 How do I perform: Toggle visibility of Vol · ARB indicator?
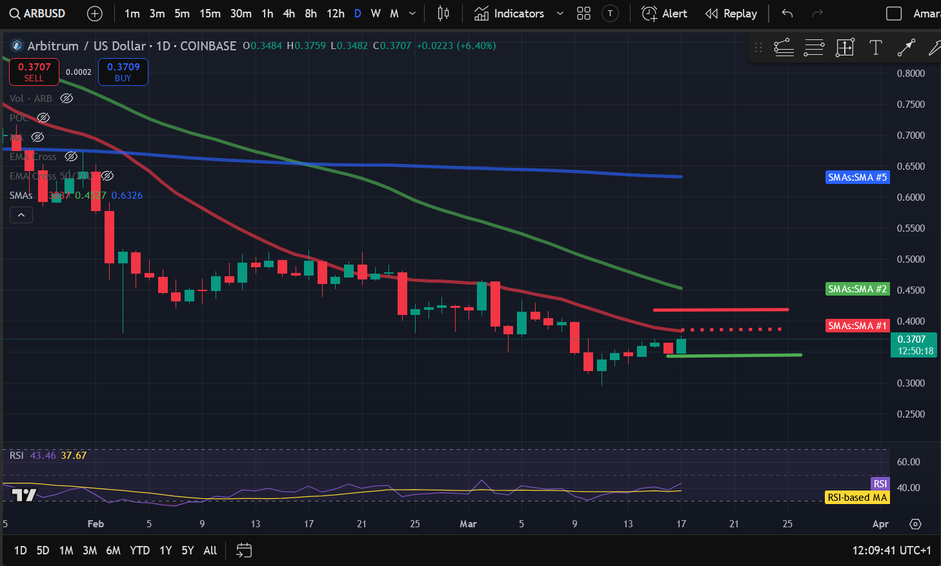click(66, 98)
